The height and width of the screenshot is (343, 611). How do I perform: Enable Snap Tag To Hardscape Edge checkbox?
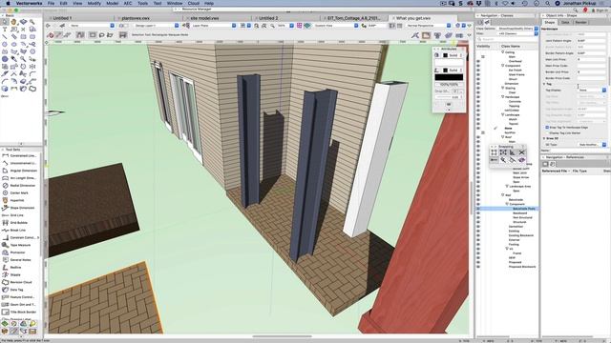(x=547, y=127)
